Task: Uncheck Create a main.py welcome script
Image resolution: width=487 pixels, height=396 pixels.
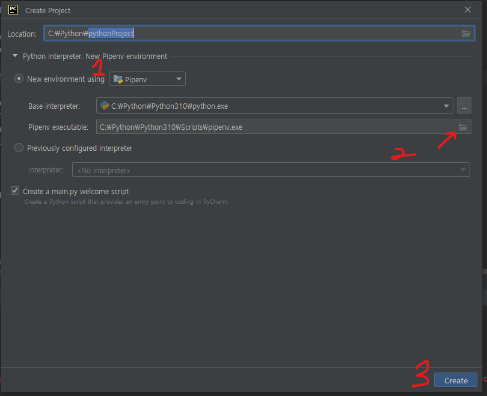Action: click(15, 190)
